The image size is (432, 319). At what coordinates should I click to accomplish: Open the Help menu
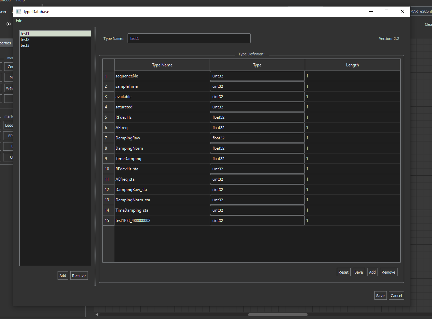click(20, 1)
